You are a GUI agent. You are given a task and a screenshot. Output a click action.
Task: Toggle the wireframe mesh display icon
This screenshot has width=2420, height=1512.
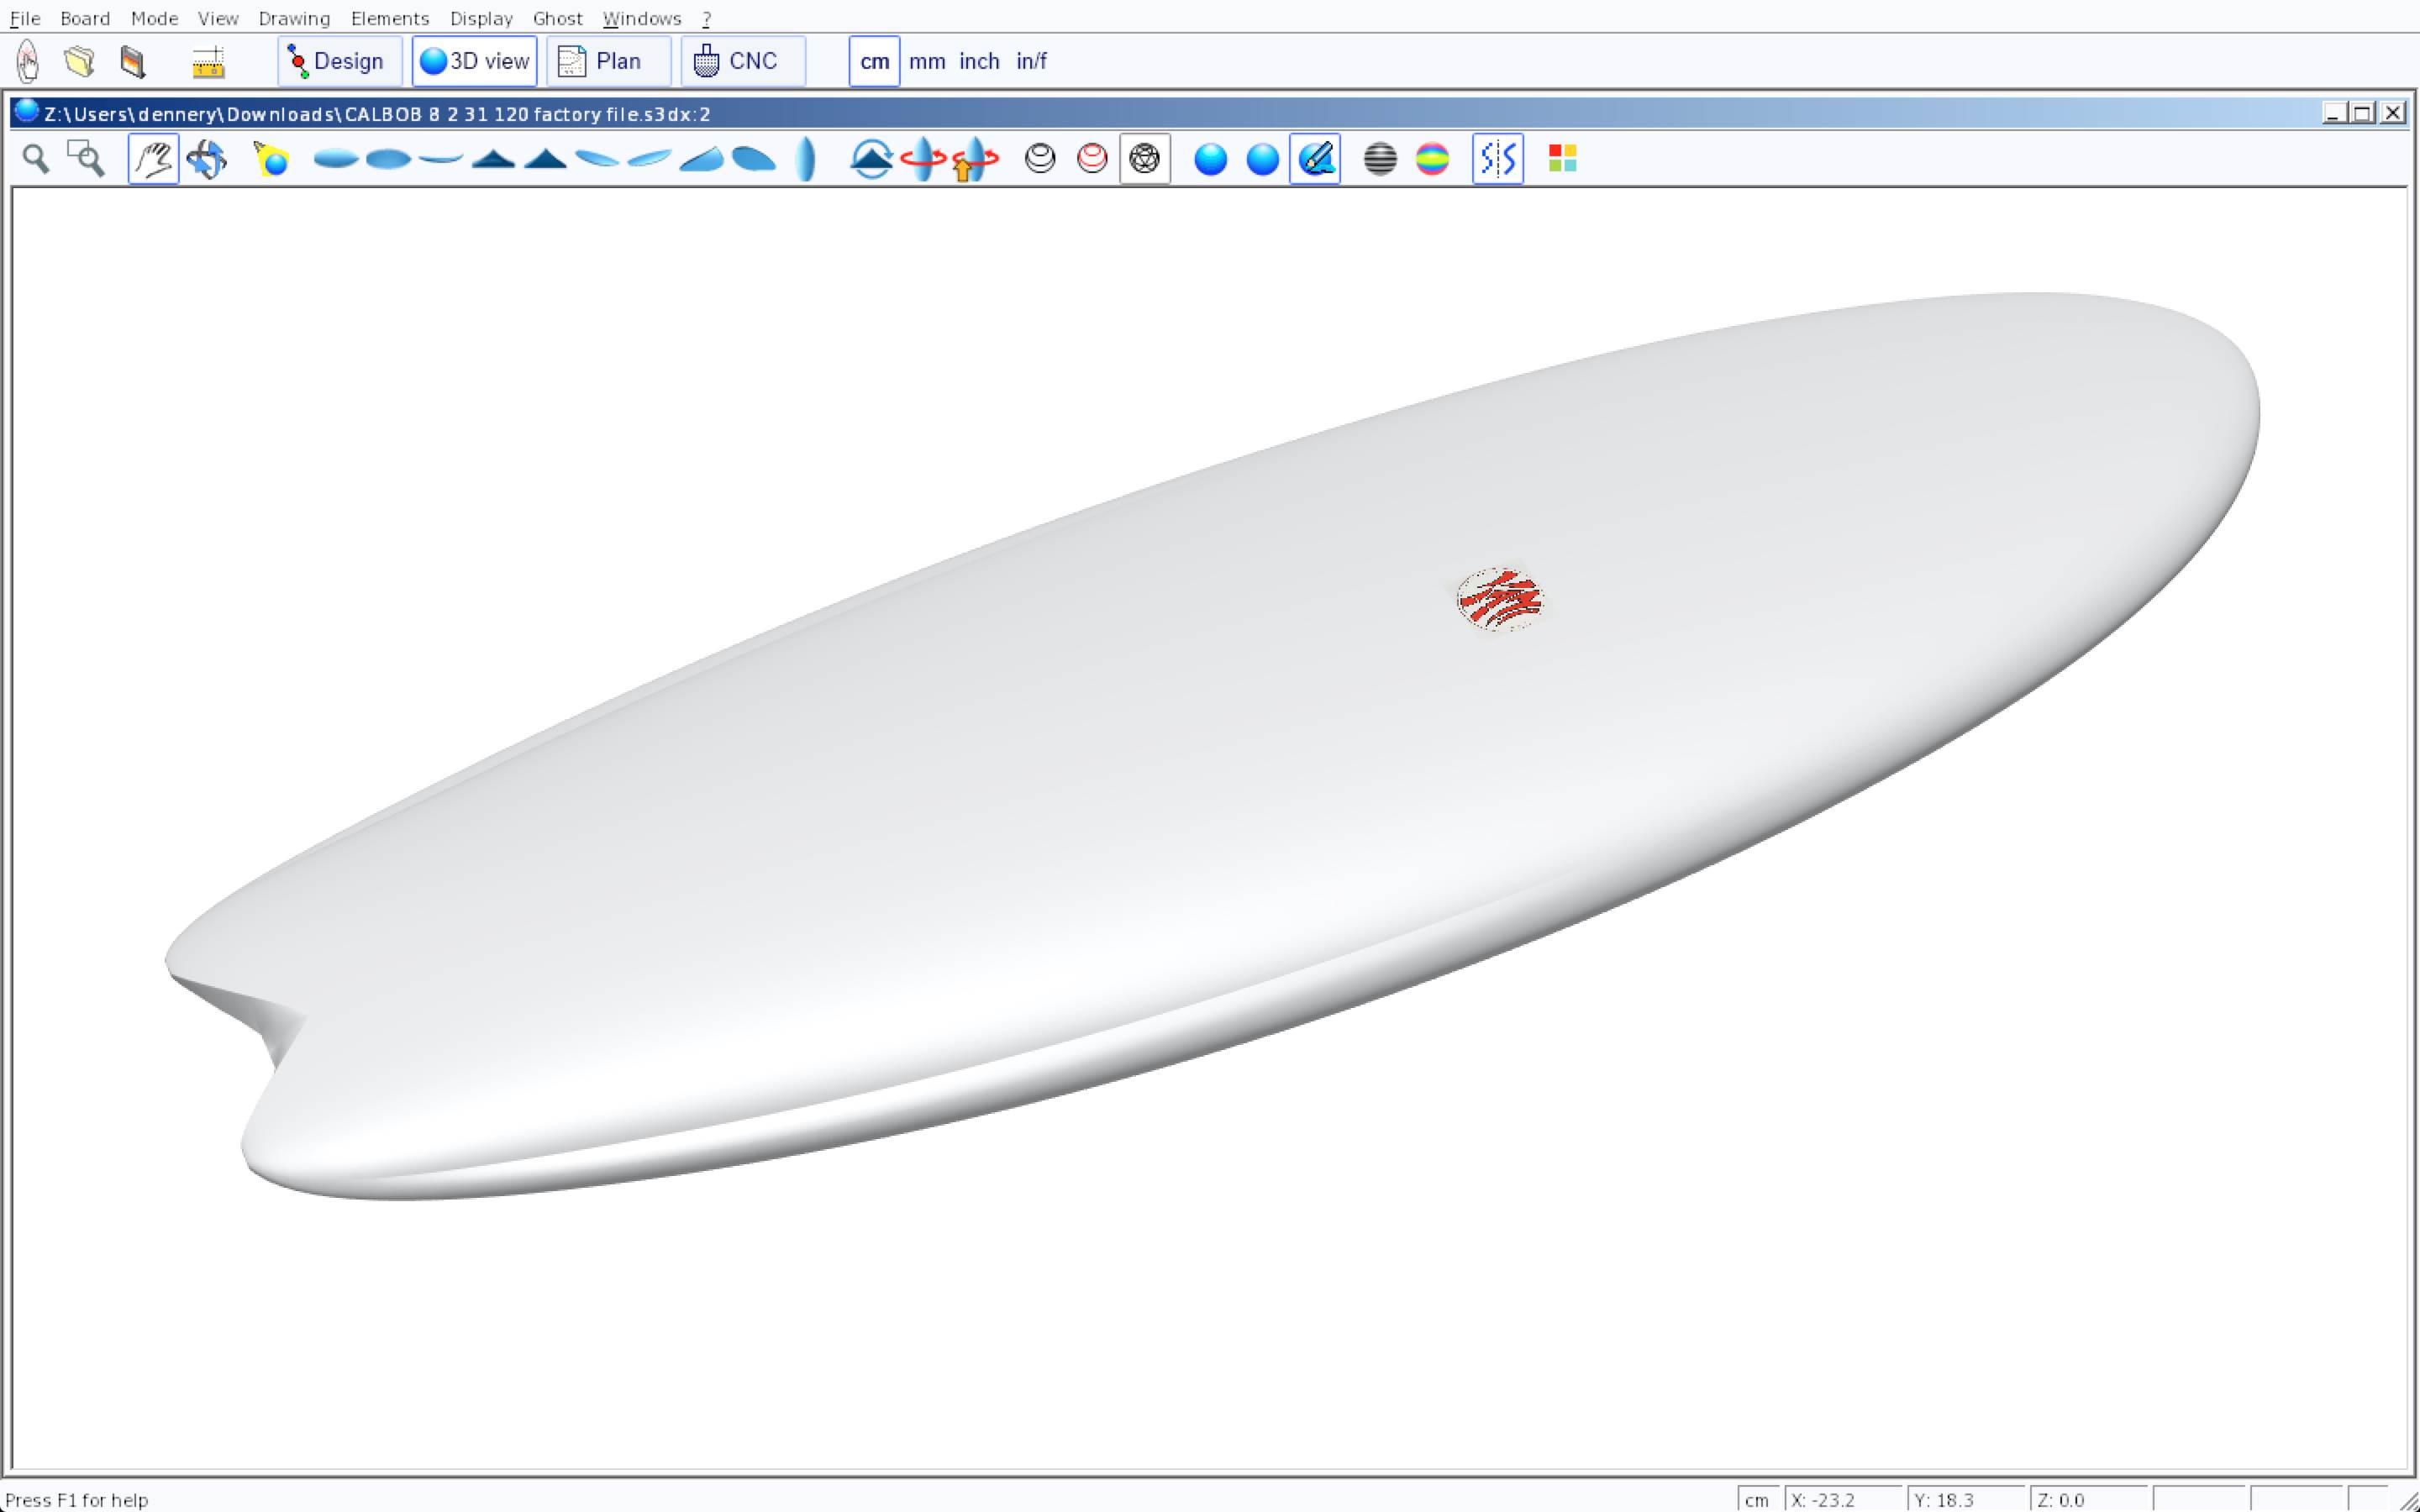coord(1144,159)
